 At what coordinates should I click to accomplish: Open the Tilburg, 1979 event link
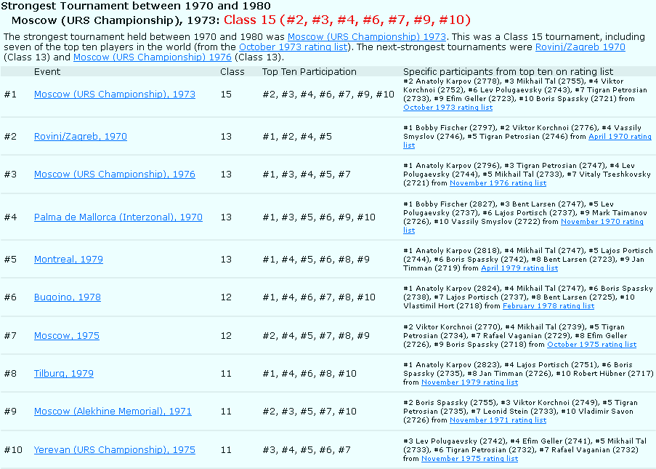[63, 374]
